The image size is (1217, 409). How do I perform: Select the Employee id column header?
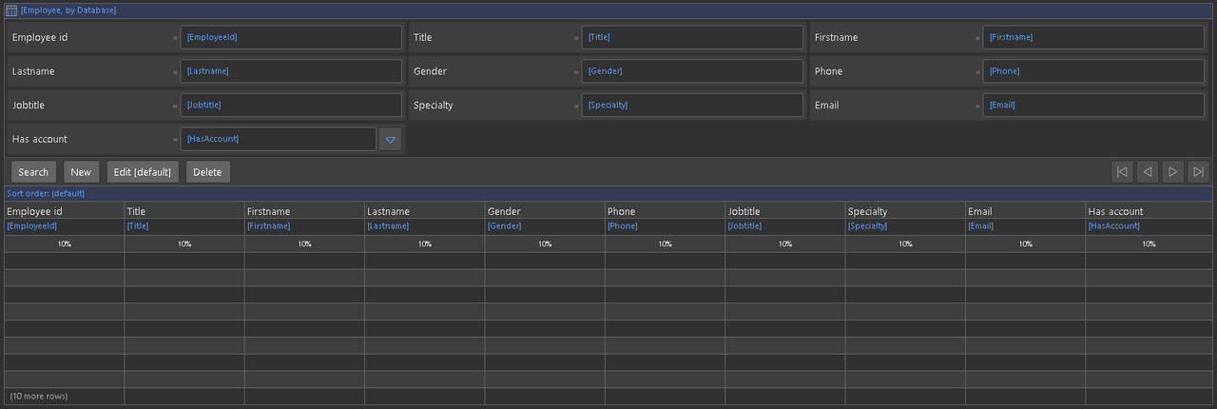pyautogui.click(x=64, y=211)
